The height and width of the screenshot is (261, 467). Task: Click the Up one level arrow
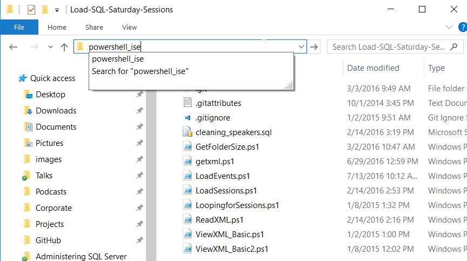coord(64,47)
